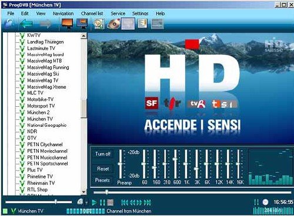This screenshot has height=216, width=294.
Task: Open the Channel list menu
Action: pos(92,14)
